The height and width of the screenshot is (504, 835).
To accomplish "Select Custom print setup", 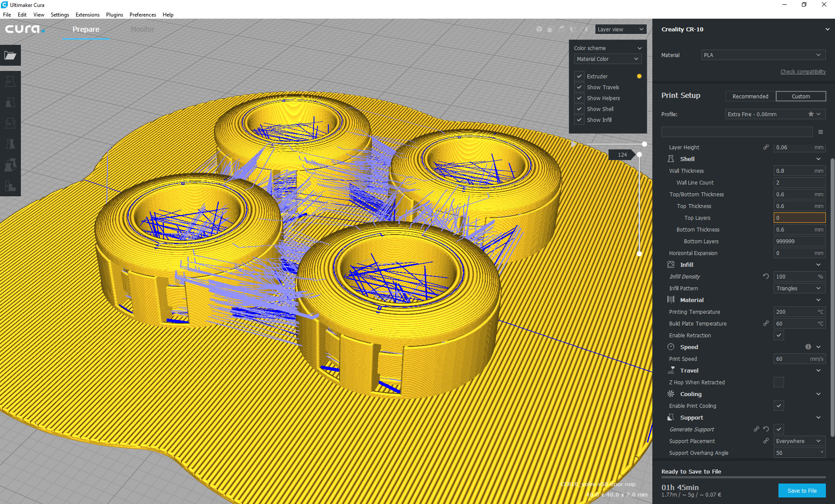I will coord(801,96).
